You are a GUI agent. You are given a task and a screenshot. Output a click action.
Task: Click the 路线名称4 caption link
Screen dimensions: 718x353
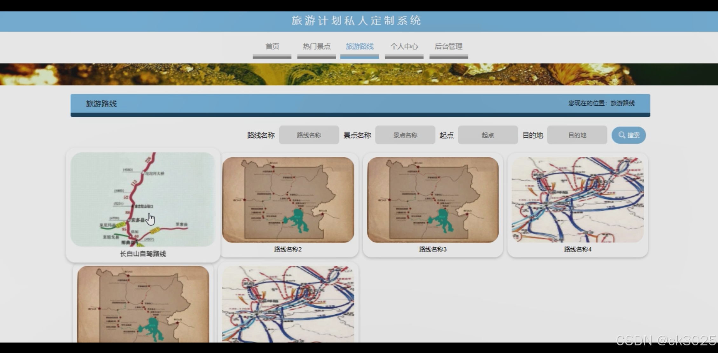578,249
